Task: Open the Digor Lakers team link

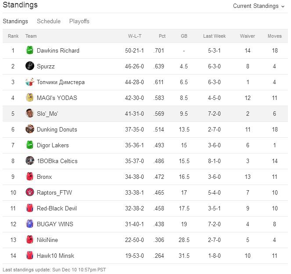Action: tap(53, 145)
